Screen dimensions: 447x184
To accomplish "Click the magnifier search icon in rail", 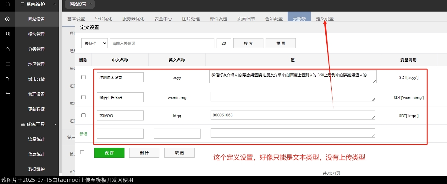I will pos(8,79).
